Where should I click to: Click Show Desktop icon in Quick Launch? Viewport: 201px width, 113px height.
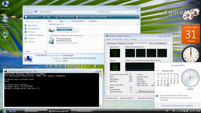pos(11,111)
